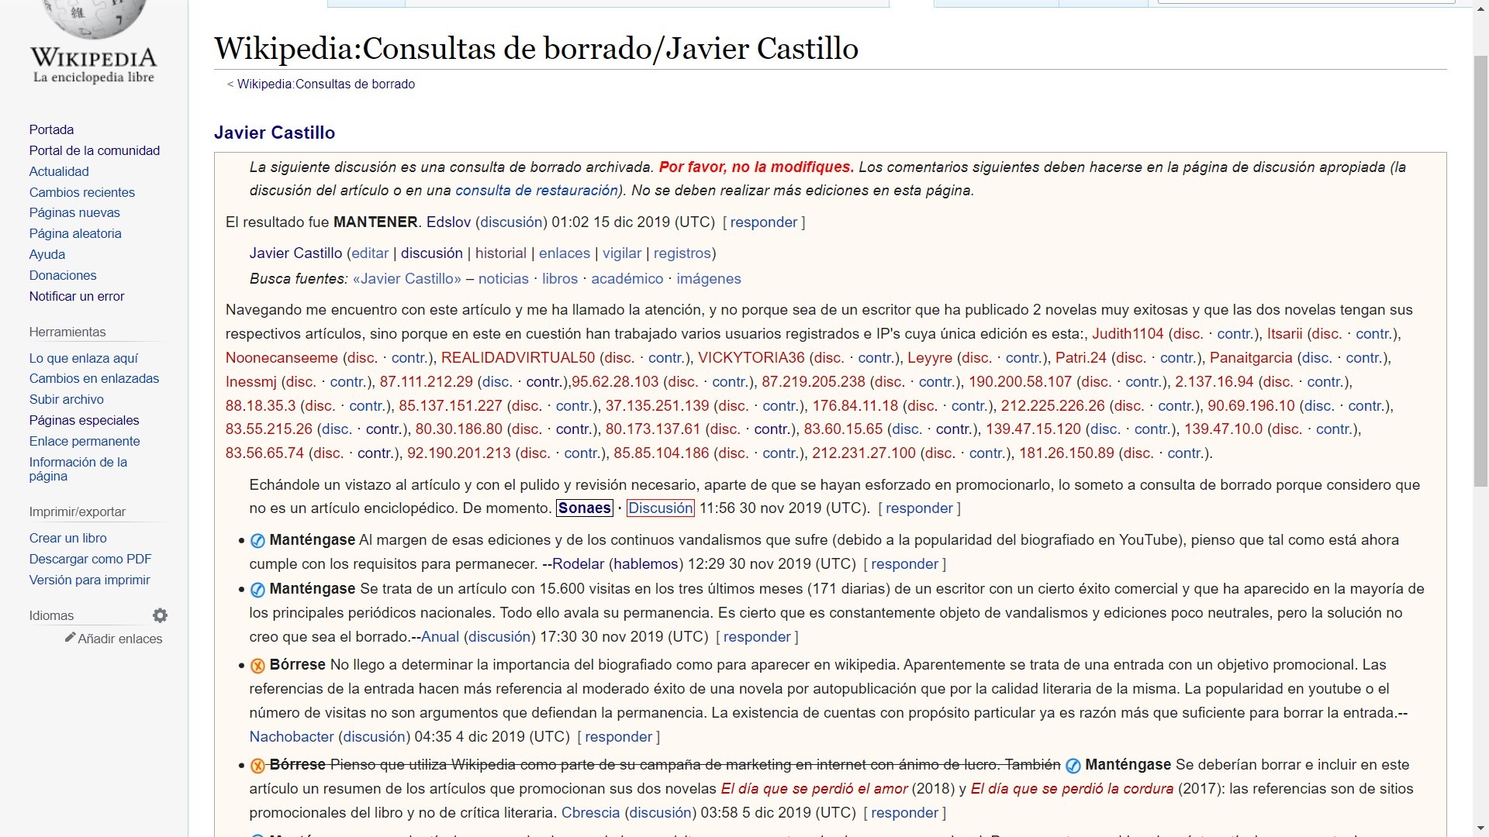Screen dimensions: 1489x837
Task: Open Nachobacter user page
Action: tap(292, 737)
